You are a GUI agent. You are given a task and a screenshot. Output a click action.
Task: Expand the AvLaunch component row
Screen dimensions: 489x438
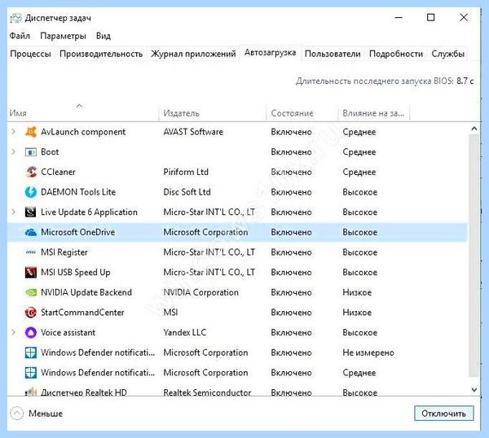click(13, 132)
